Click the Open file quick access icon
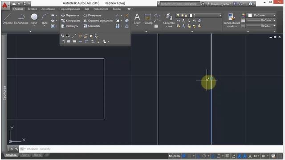The height and width of the screenshot is (160, 285). 19,4
